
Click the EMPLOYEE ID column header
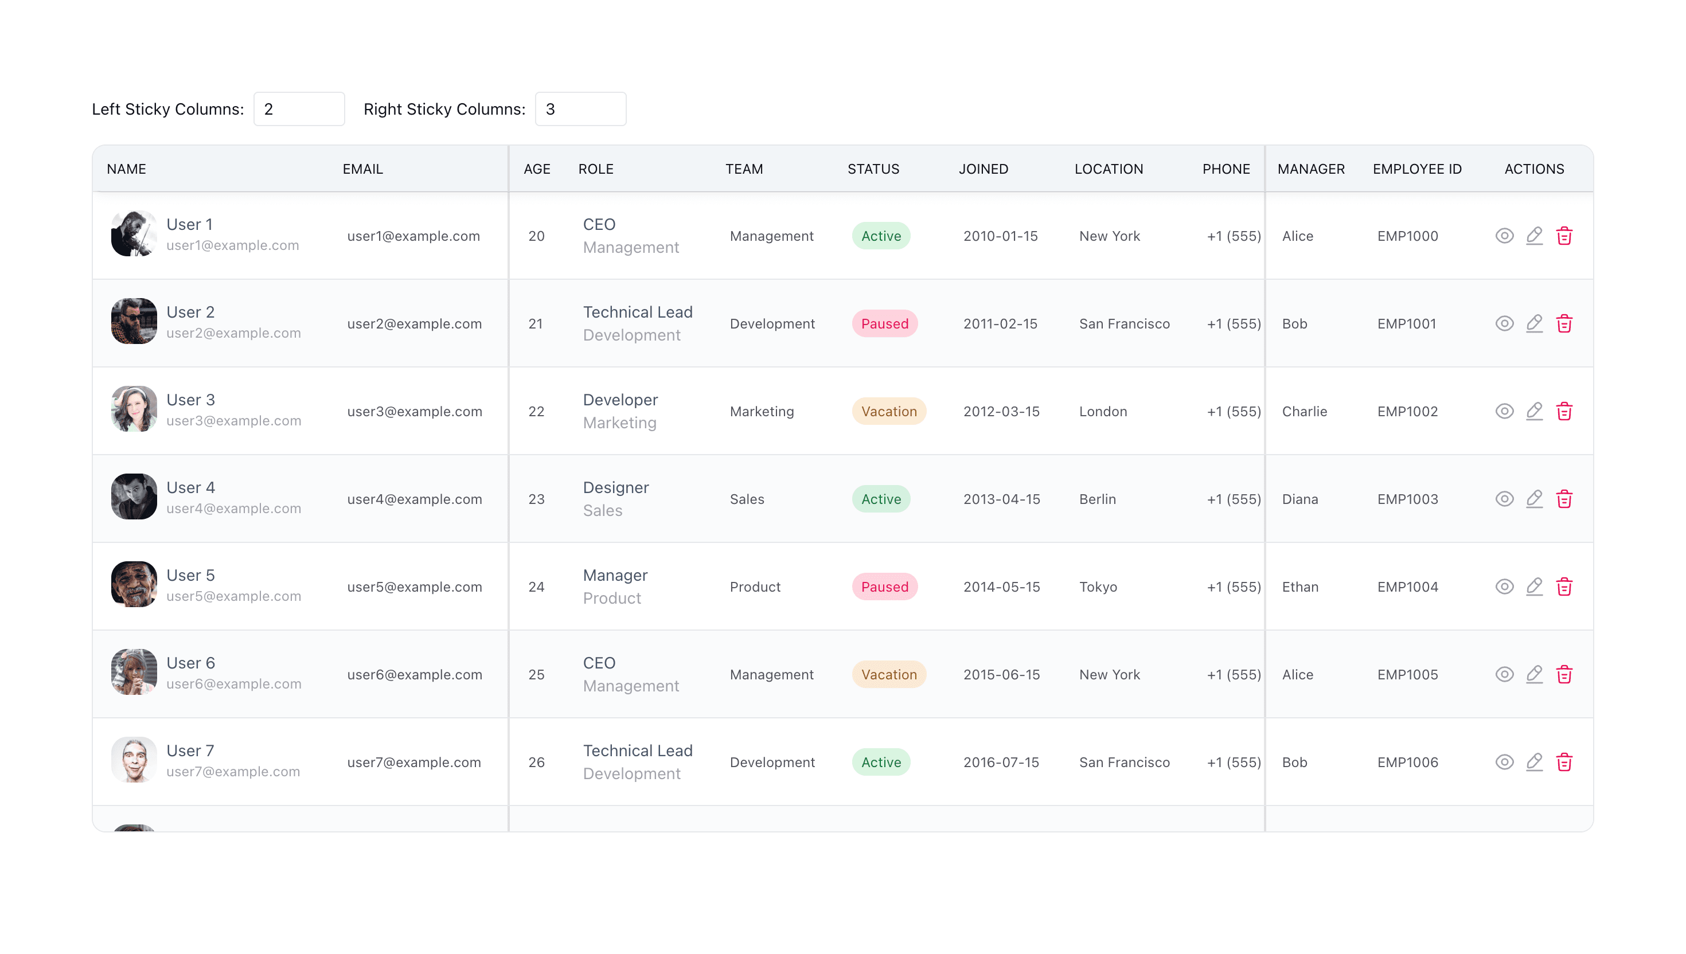(x=1416, y=169)
